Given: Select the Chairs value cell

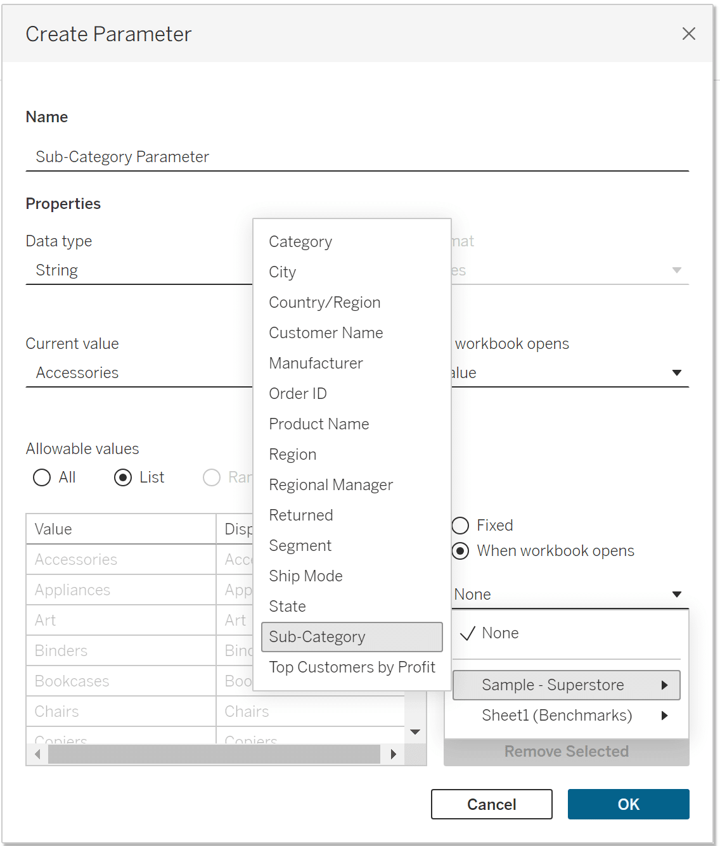Looking at the screenshot, I should tap(121, 712).
